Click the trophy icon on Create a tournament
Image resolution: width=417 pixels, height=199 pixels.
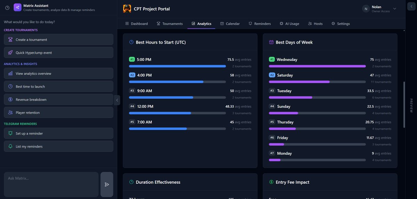(x=10, y=40)
